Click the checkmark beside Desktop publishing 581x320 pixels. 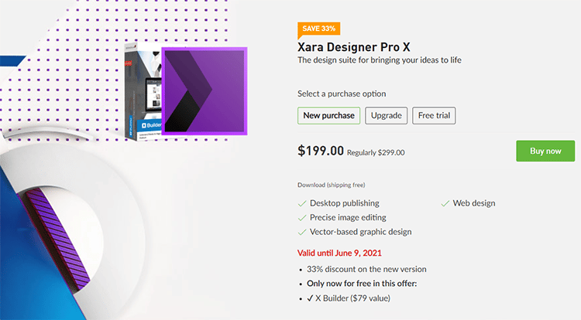[x=302, y=203]
